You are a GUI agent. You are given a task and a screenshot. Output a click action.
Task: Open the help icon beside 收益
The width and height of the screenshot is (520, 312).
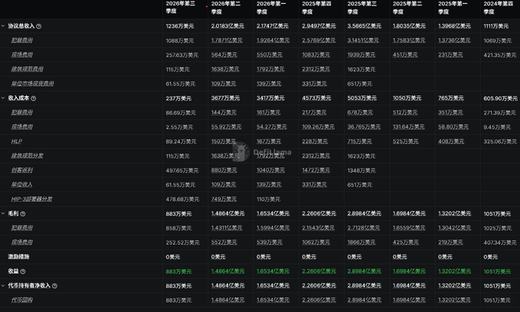(23, 271)
